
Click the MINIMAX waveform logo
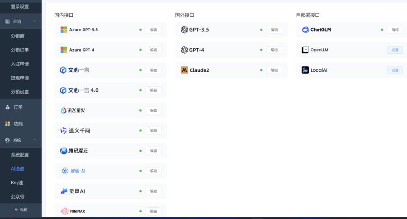click(x=64, y=211)
